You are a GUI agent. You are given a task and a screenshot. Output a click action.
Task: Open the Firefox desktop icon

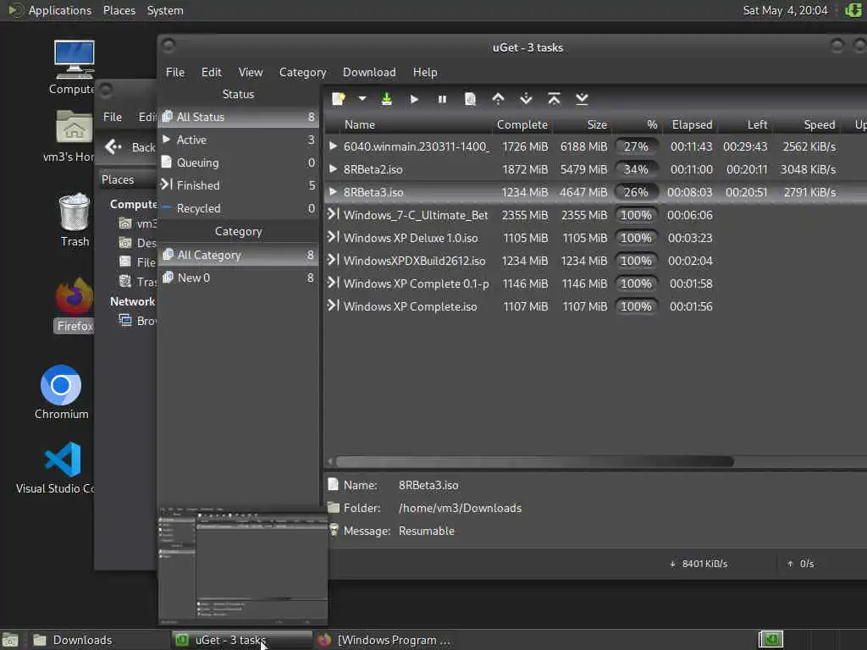pyautogui.click(x=75, y=305)
